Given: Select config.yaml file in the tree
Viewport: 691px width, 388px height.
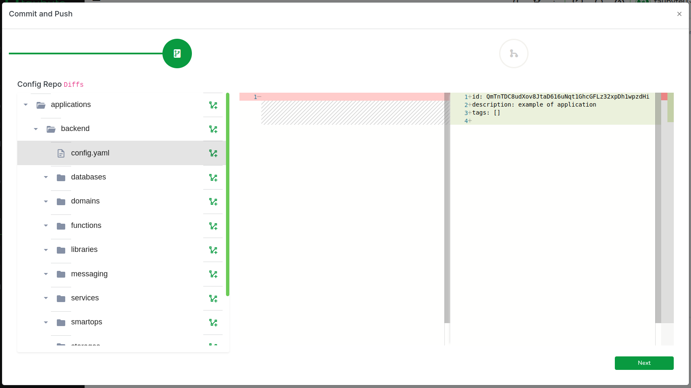Looking at the screenshot, I should [90, 153].
